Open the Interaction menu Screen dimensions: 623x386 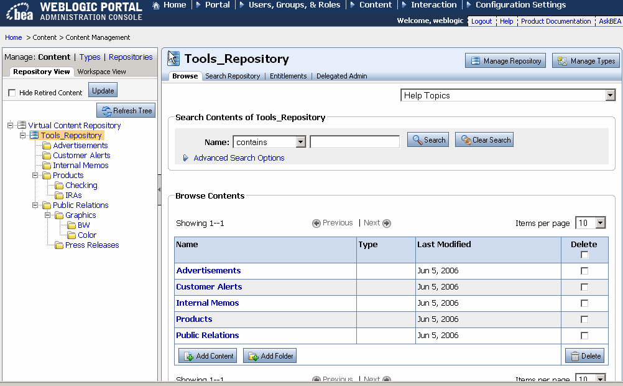click(x=434, y=5)
